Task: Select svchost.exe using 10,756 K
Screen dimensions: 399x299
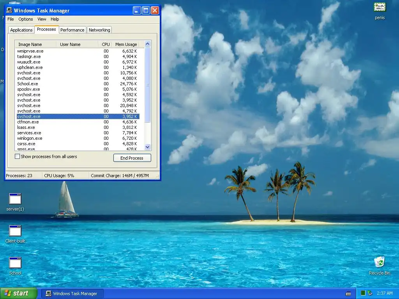Action: point(78,73)
